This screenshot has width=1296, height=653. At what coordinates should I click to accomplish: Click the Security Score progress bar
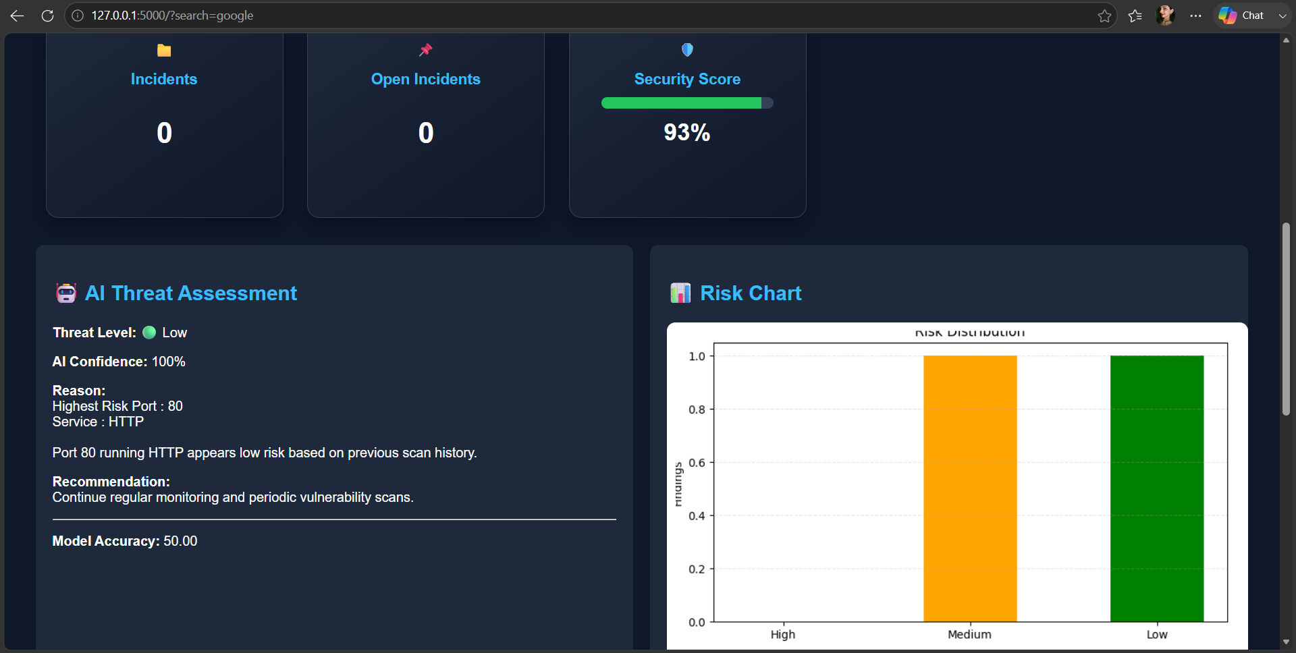coord(687,103)
